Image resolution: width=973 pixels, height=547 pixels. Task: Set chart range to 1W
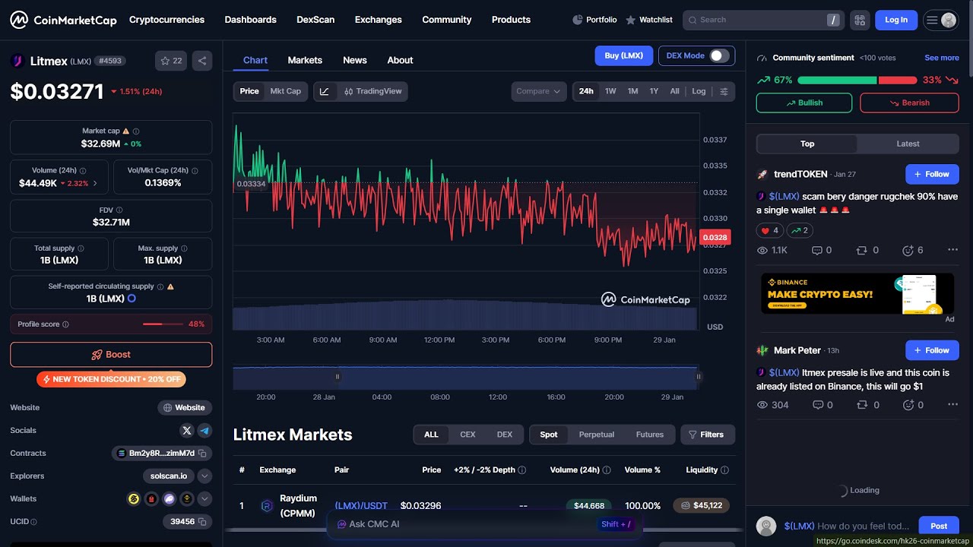tap(610, 91)
